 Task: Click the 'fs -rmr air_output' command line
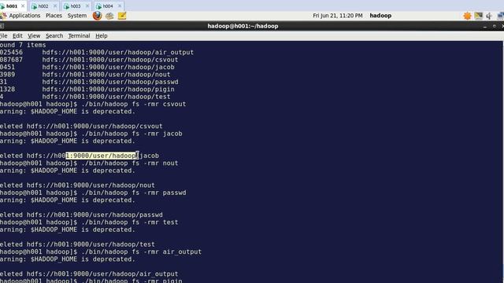coord(101,252)
